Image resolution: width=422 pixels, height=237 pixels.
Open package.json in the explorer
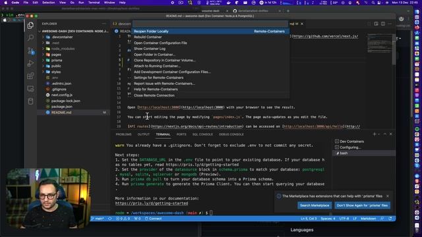pos(73,107)
